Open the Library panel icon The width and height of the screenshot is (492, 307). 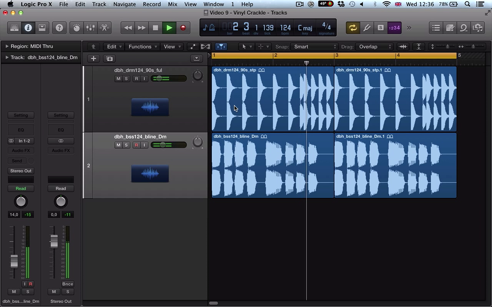click(15, 28)
